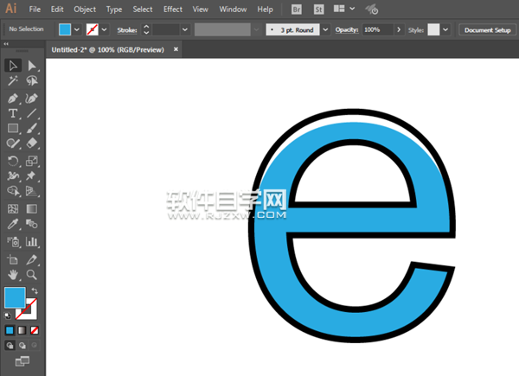
Task: Select the Mesh tool
Action: coord(13,208)
